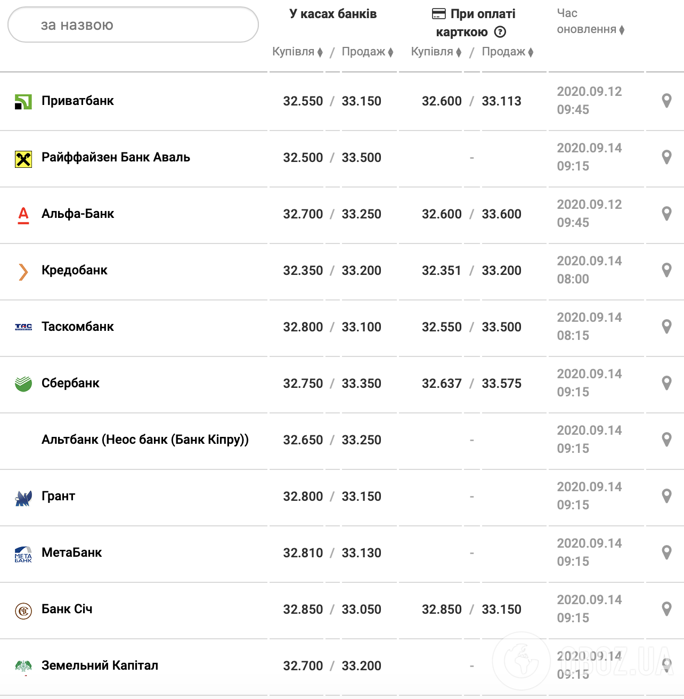This screenshot has height=699, width=684.
Task: Sort by cash desk Купівля column
Action: click(x=297, y=52)
